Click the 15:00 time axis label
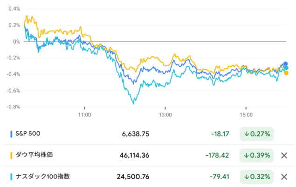The image size is (296, 187). [246, 114]
